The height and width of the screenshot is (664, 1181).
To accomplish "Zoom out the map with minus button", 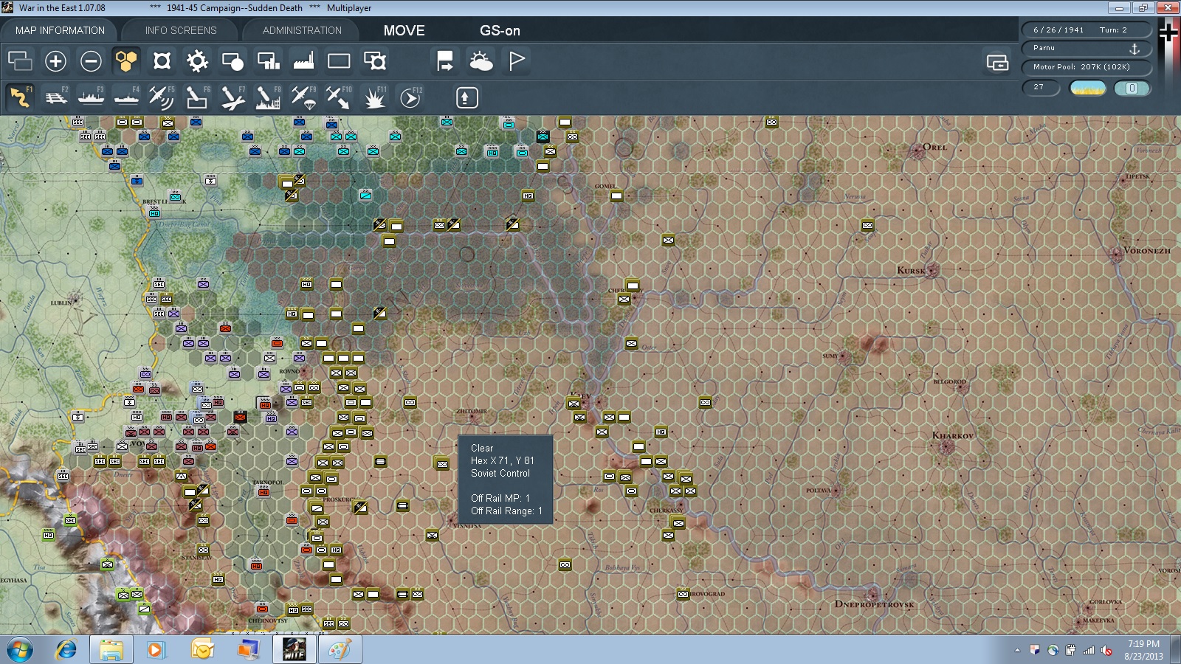I will tap(91, 60).
